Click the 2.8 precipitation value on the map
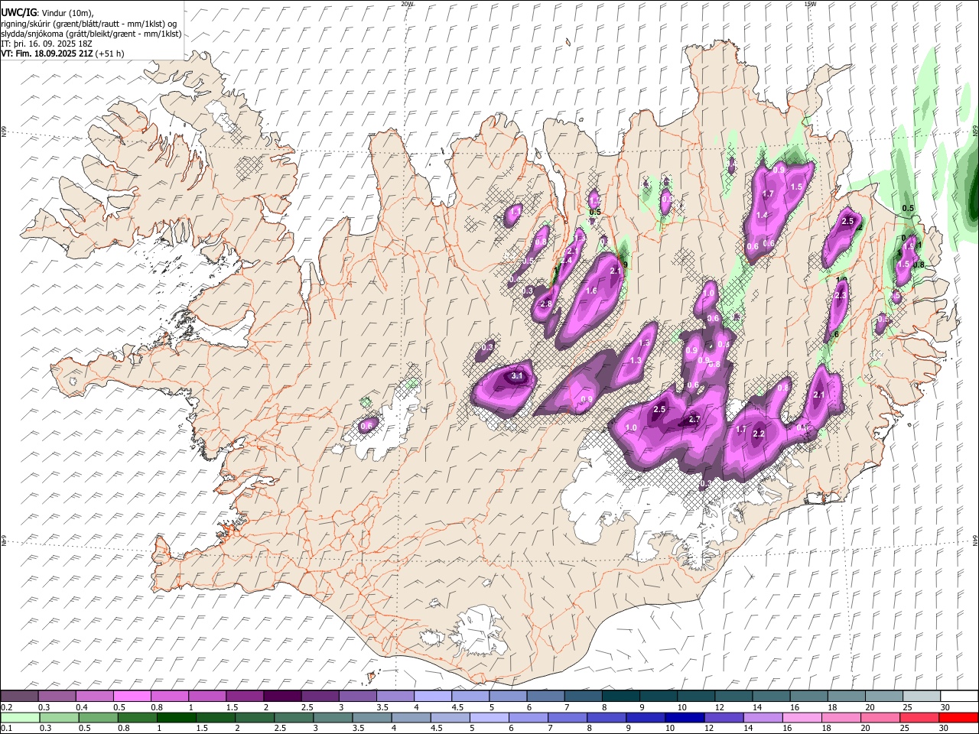The image size is (979, 734). click(546, 304)
